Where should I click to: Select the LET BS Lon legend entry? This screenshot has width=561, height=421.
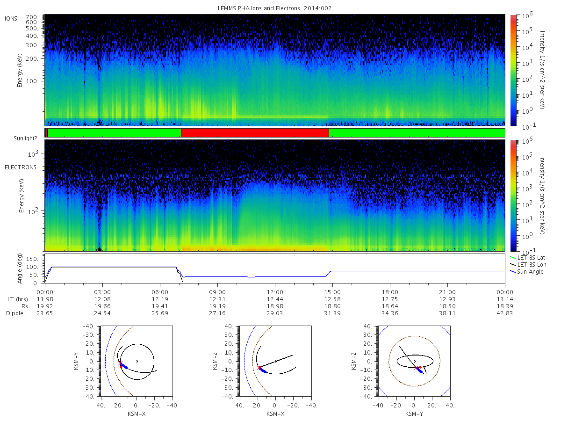click(x=528, y=265)
